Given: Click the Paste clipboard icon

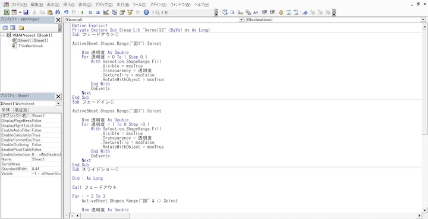Looking at the screenshot, I should pyautogui.click(x=50, y=12).
